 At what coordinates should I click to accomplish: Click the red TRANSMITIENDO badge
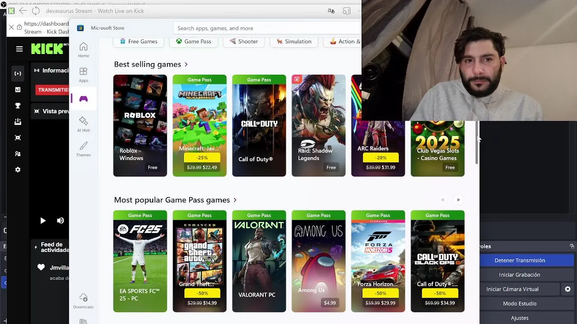click(52, 90)
